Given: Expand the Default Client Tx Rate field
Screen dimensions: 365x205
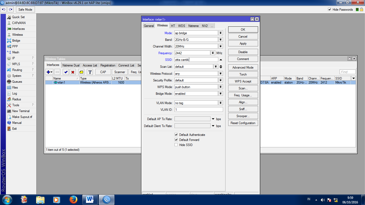Looking at the screenshot, I should coord(213,126).
